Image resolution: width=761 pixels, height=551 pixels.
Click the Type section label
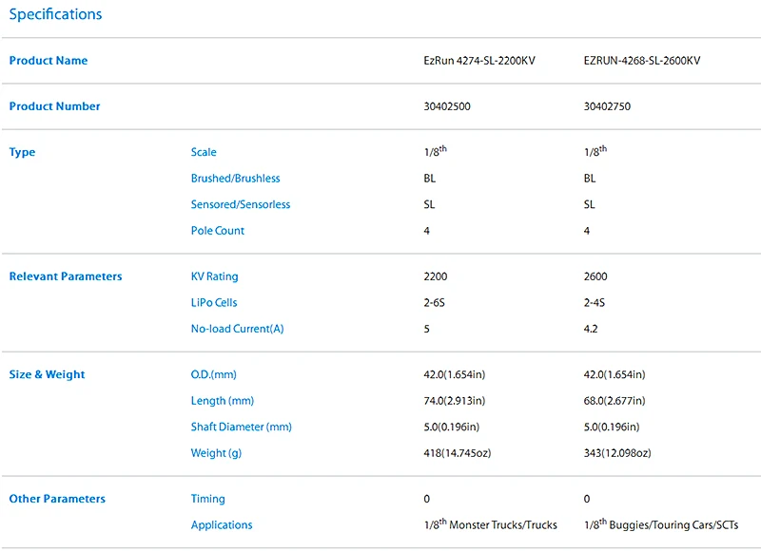coord(22,152)
